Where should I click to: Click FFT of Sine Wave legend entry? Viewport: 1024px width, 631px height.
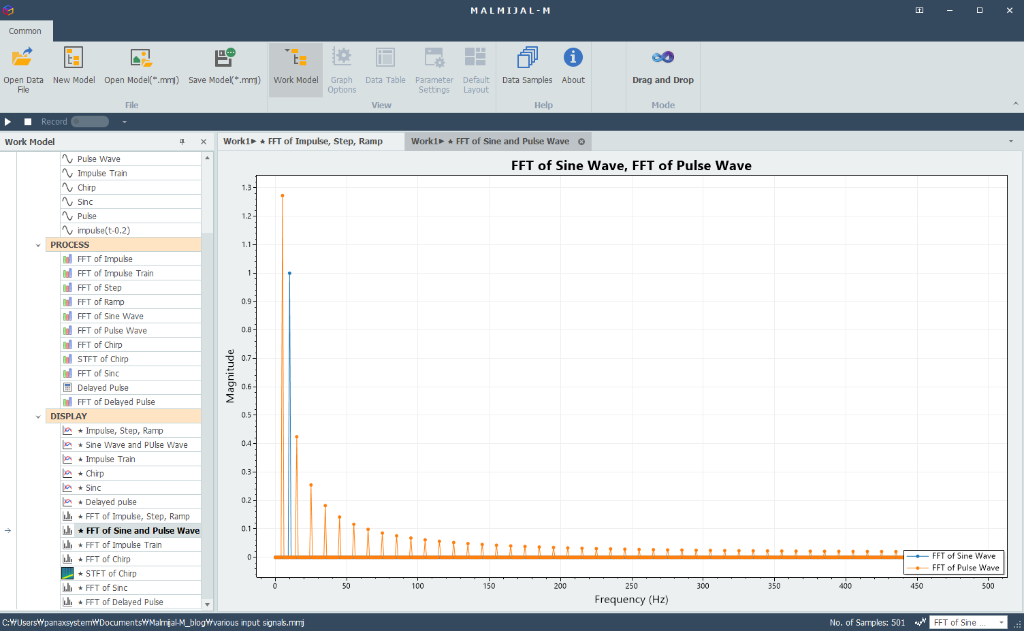click(x=953, y=556)
